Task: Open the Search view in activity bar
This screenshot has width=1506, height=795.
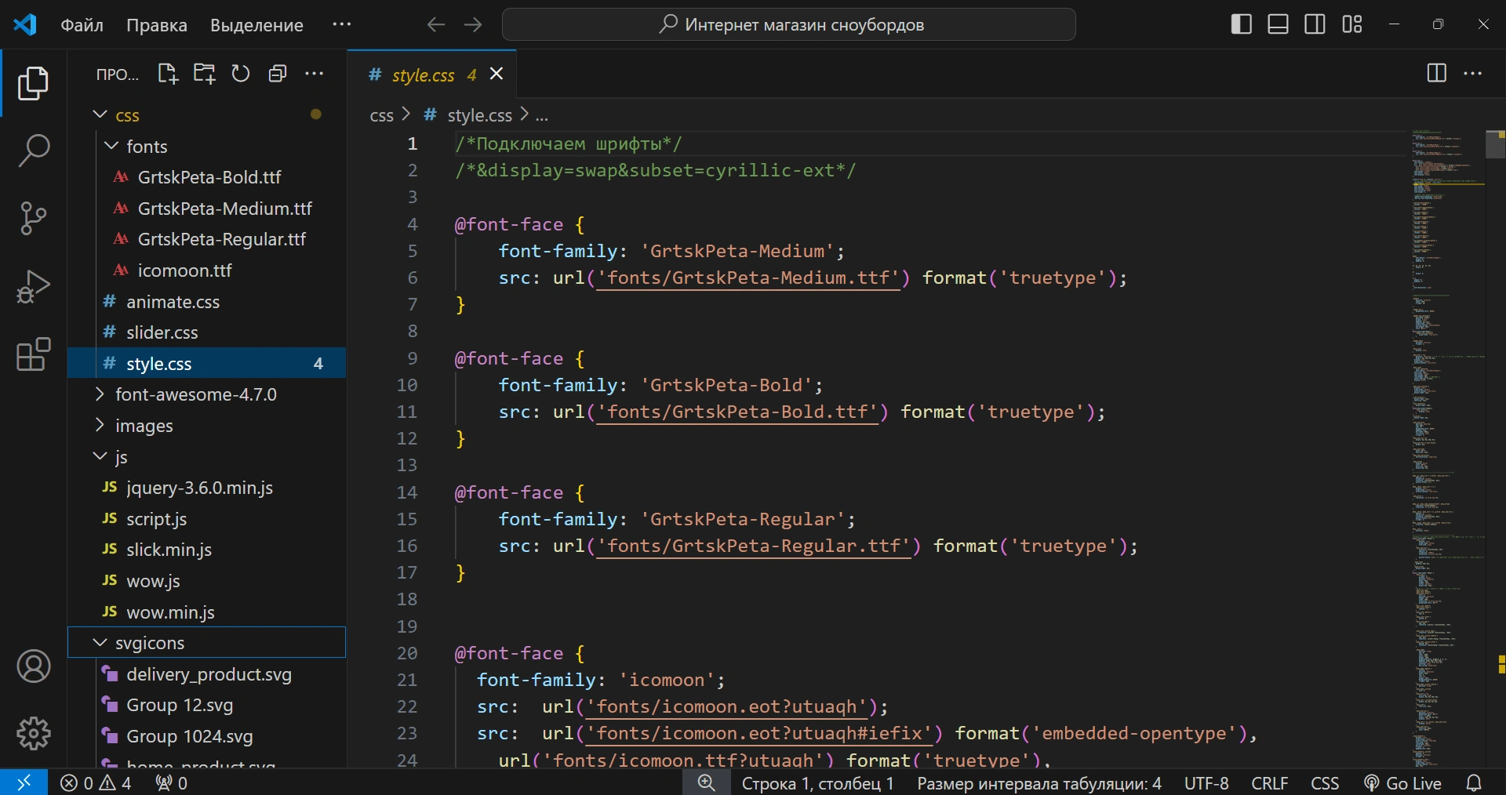Action: point(33,151)
